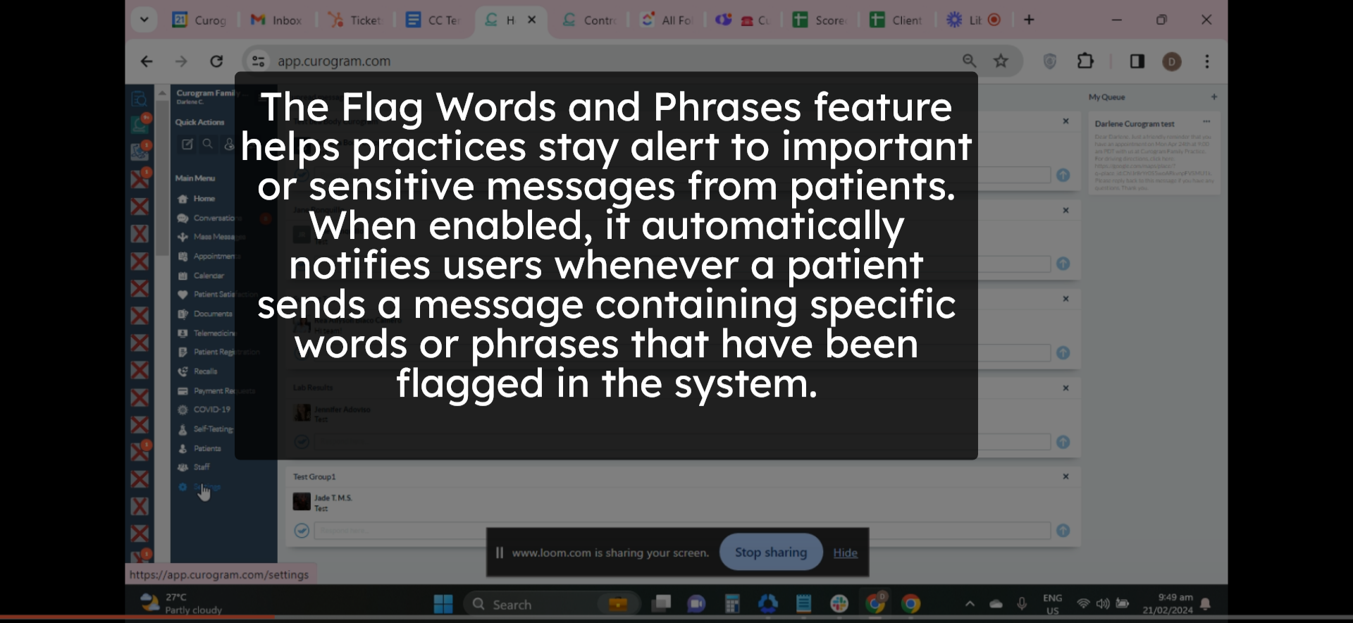Viewport: 1353px width, 623px height.
Task: Open the Chrome three-dot menu
Action: click(x=1207, y=61)
